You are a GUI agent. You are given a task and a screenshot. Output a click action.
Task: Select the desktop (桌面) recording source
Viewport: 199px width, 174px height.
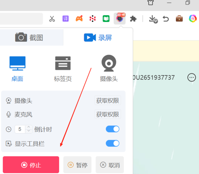point(17,69)
